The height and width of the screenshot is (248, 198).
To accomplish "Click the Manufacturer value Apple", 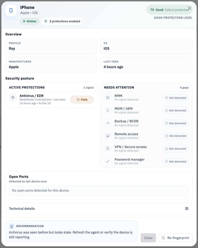I will click(14, 67).
